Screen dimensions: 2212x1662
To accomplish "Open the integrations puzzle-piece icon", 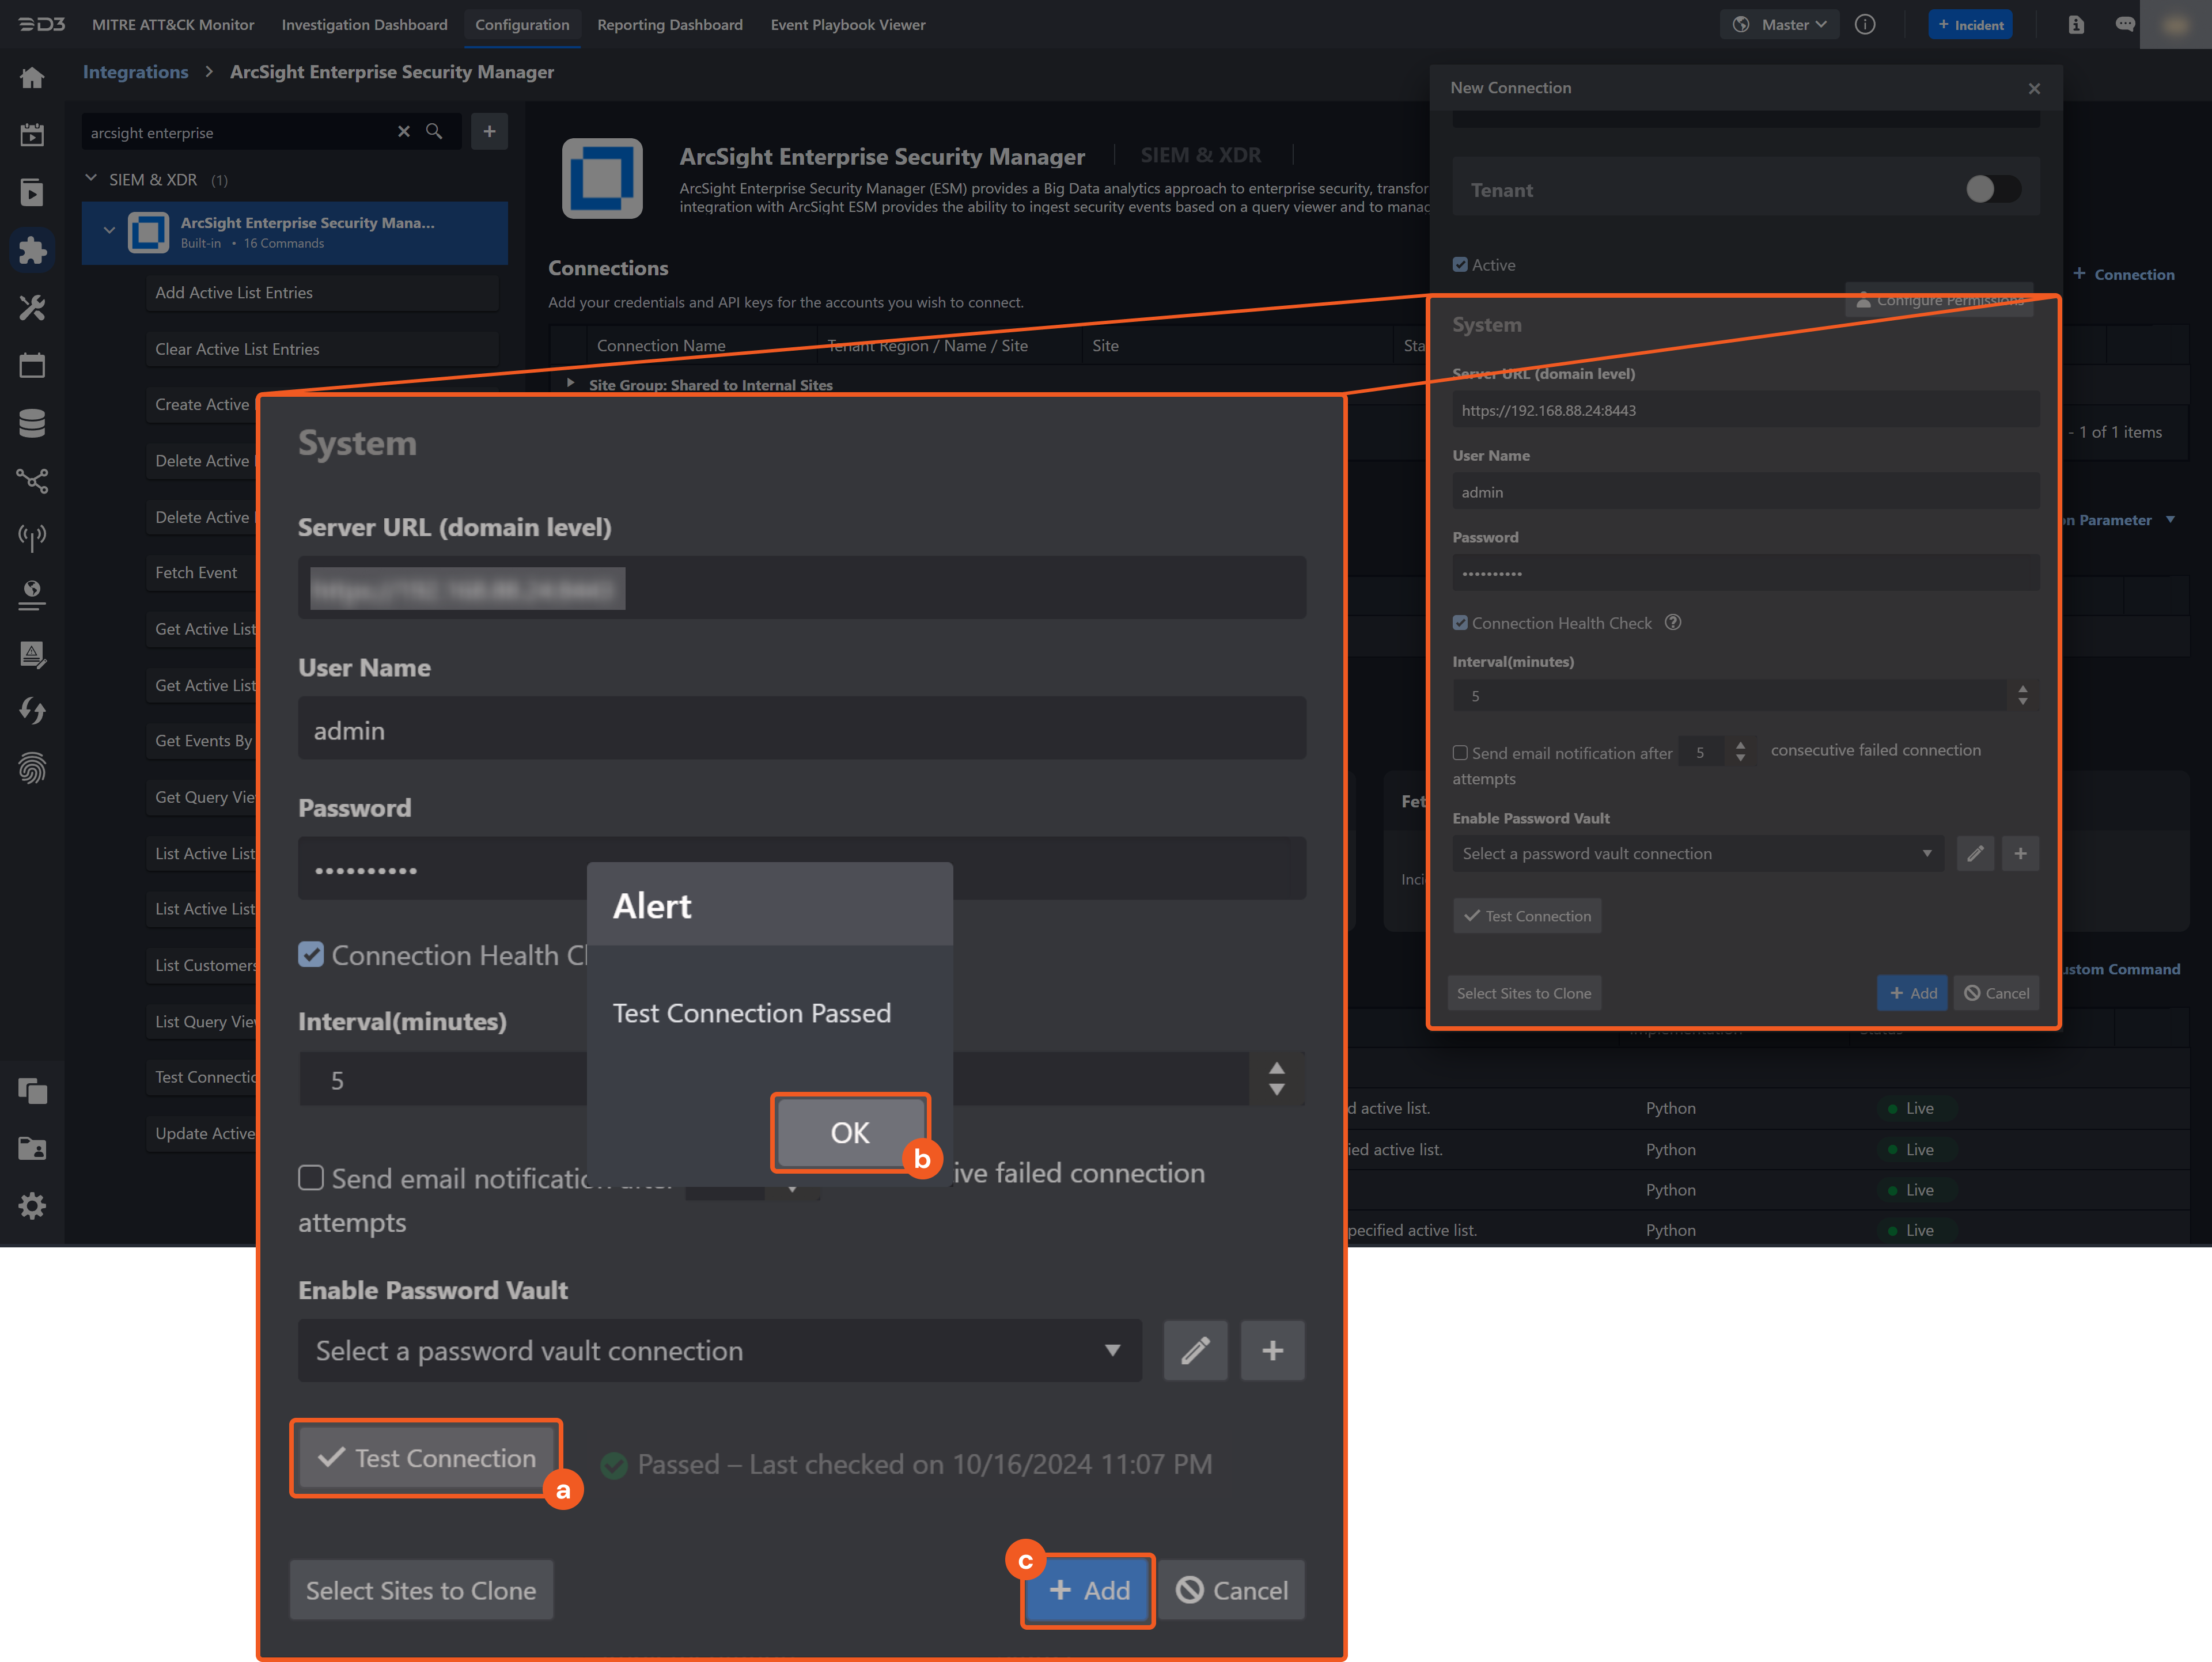I will pyautogui.click(x=32, y=250).
